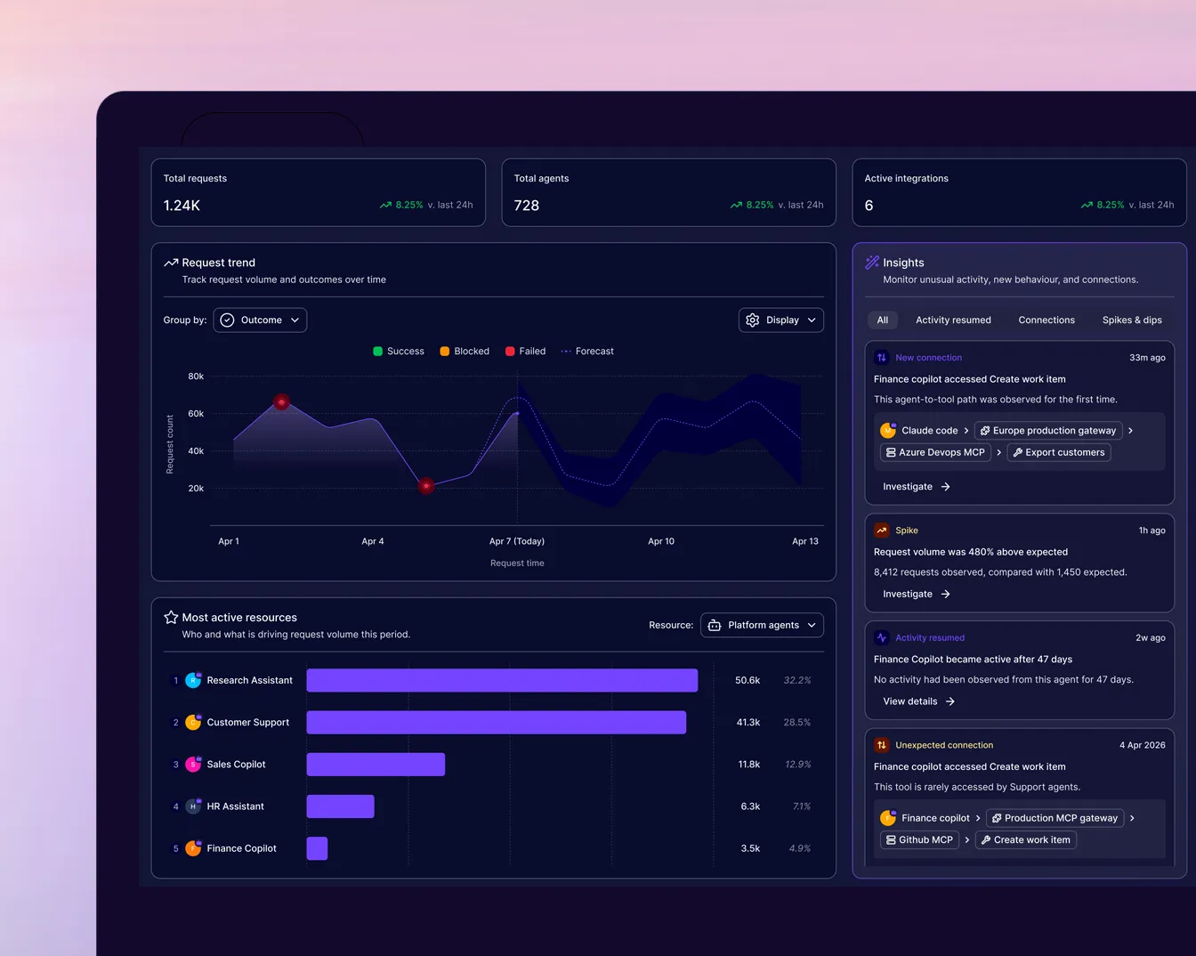The image size is (1196, 956).
Task: Click the Azure Devops MCP chip
Action: click(935, 452)
